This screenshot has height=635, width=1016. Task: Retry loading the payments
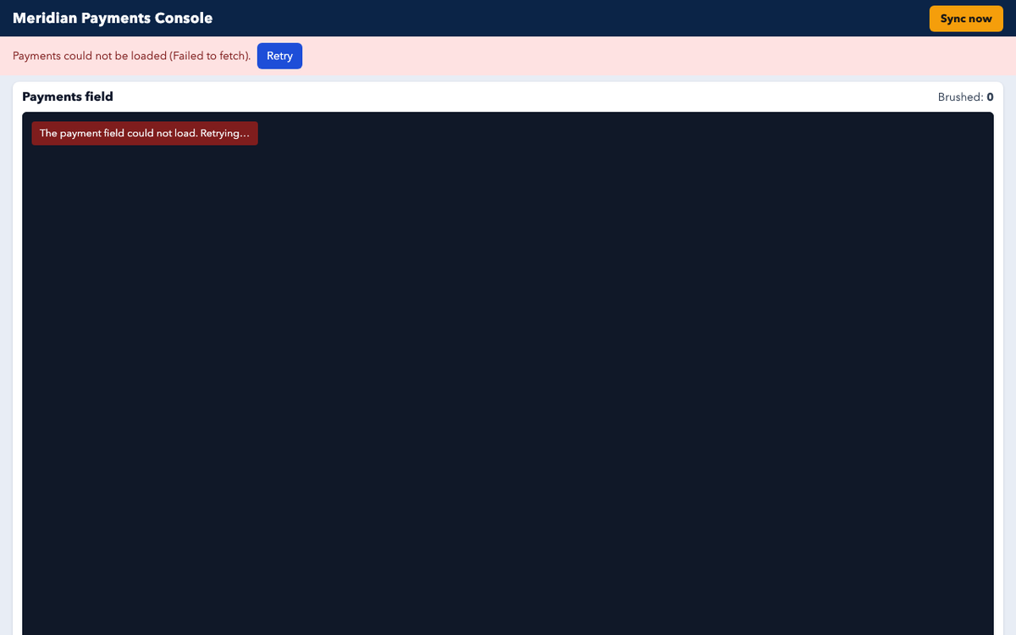pyautogui.click(x=279, y=56)
